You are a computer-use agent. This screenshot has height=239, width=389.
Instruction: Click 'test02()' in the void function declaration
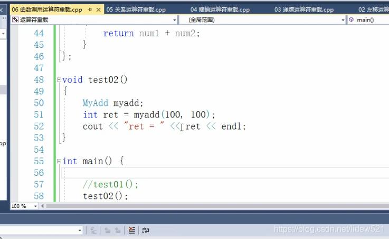point(108,79)
